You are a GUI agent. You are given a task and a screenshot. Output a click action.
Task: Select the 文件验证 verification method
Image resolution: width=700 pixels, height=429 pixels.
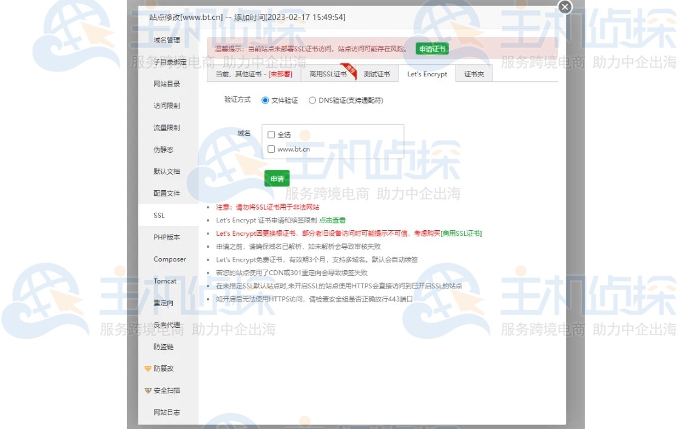pyautogui.click(x=265, y=100)
